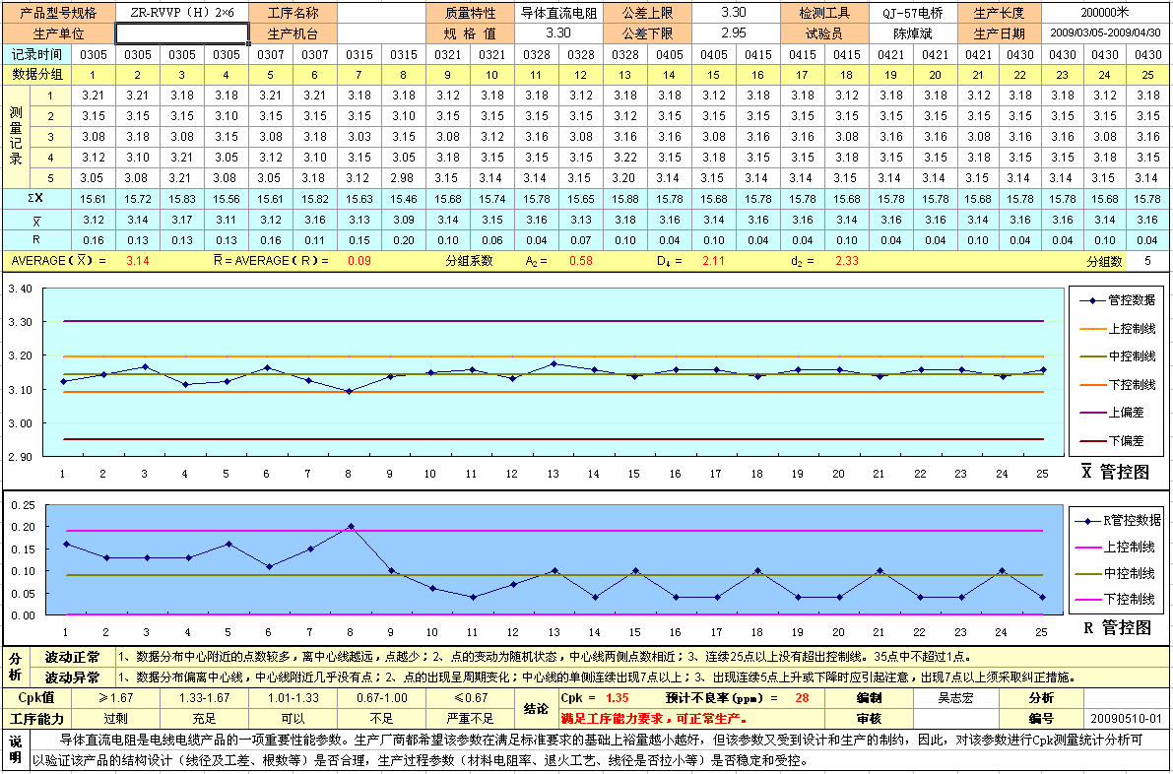Click the tester name cell 陈焯斌

(x=904, y=32)
